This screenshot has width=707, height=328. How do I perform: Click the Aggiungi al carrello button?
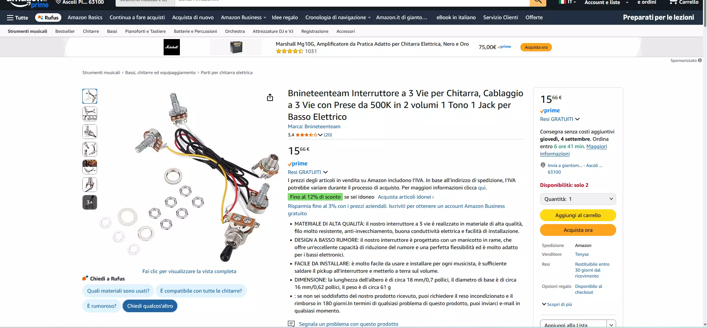click(x=578, y=215)
